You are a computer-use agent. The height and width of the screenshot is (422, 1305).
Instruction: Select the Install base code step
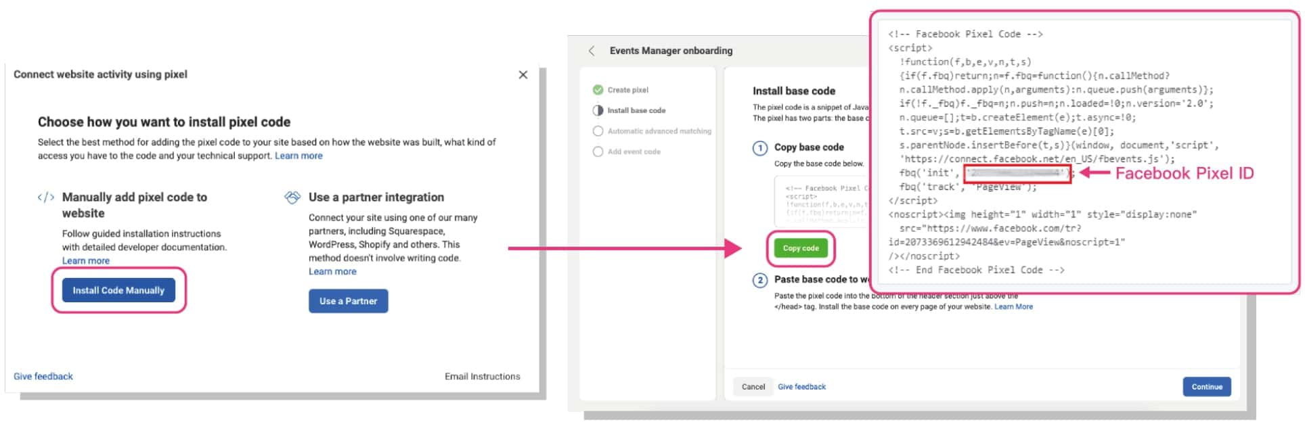click(x=636, y=110)
